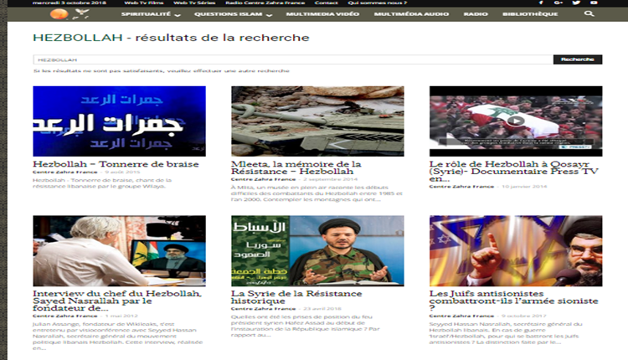Click heading HEZBOLLAH - résultats de la recherche
Screen dimensions: 628x360
tap(171, 38)
